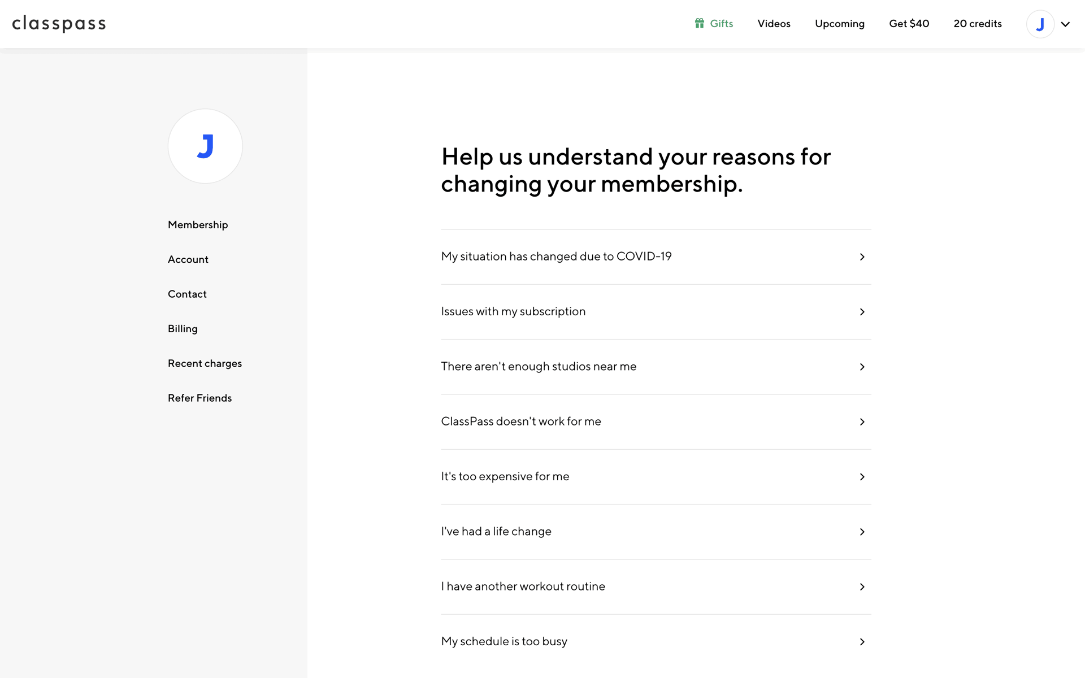Select 'I've had a life change'
The height and width of the screenshot is (678, 1085).
[656, 532]
